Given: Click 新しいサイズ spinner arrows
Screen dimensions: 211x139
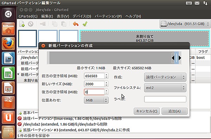Looking at the screenshot, I should [106, 84].
